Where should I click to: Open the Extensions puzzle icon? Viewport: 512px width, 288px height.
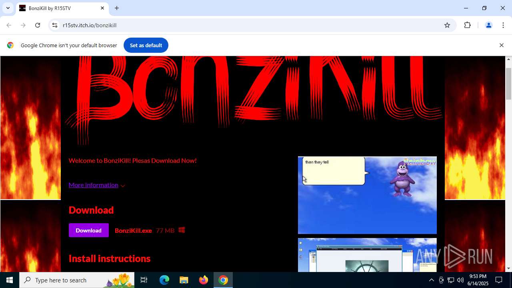467,25
